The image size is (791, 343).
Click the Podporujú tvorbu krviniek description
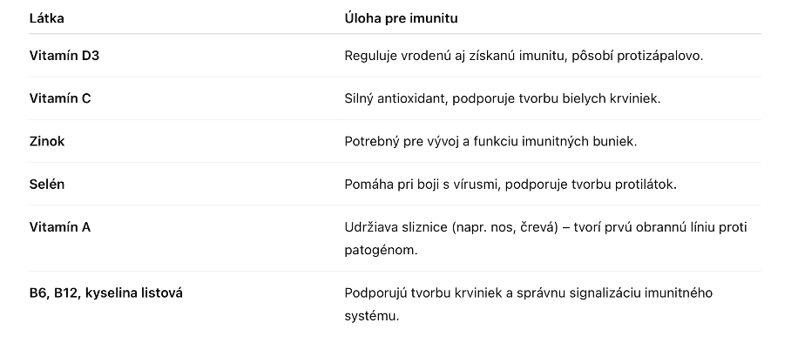coord(528,304)
